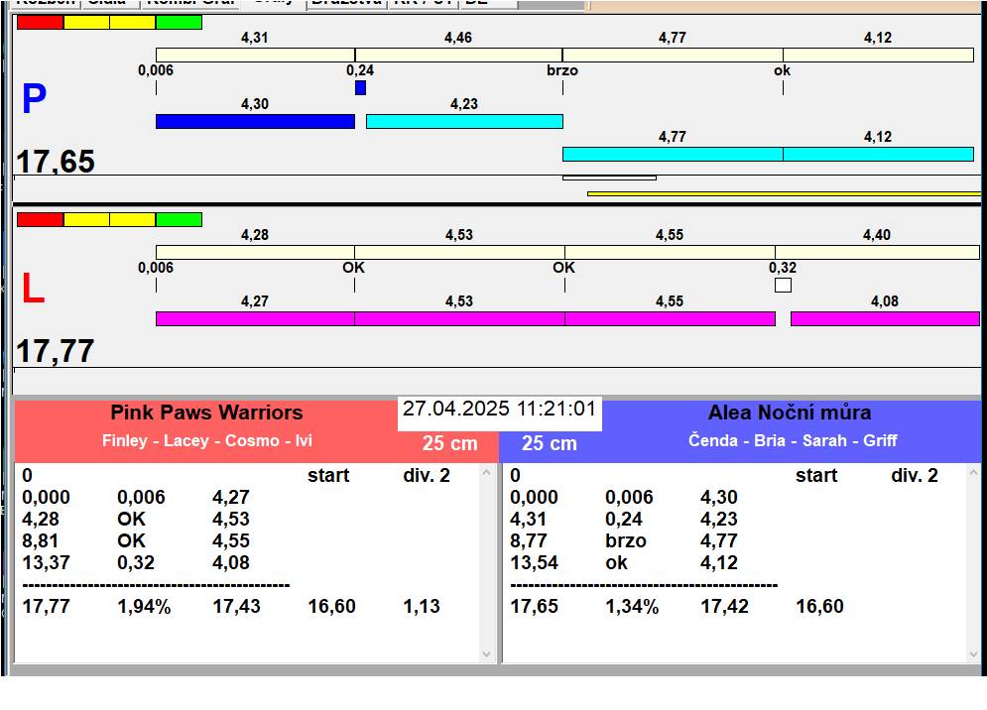
Task: Click the green start light in P lane
Action: pos(179,22)
